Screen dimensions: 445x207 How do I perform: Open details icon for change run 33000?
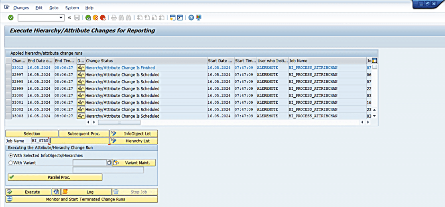[81, 95]
